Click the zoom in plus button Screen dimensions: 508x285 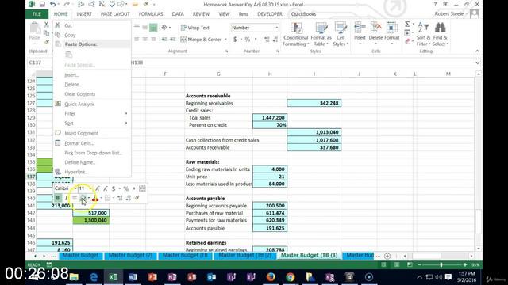(465, 265)
